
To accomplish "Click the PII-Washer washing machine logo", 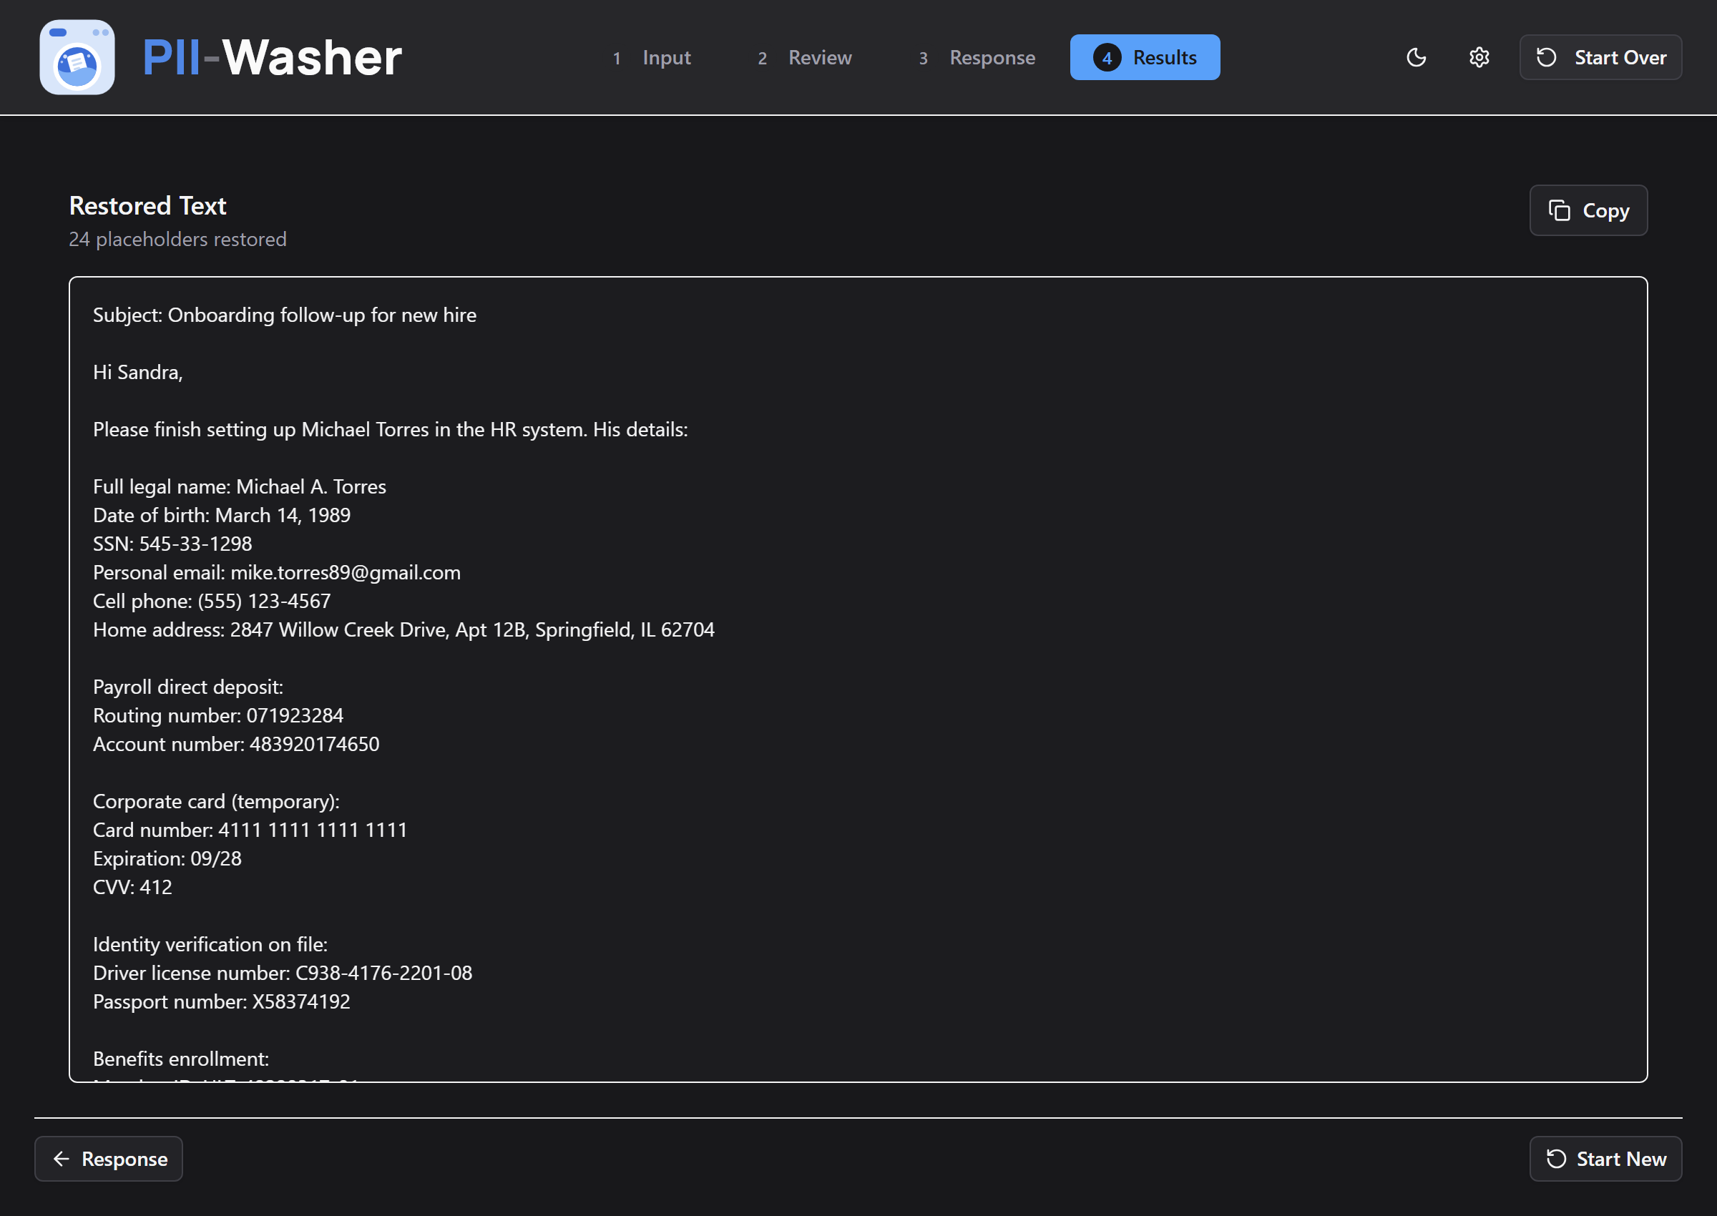I will coord(77,57).
